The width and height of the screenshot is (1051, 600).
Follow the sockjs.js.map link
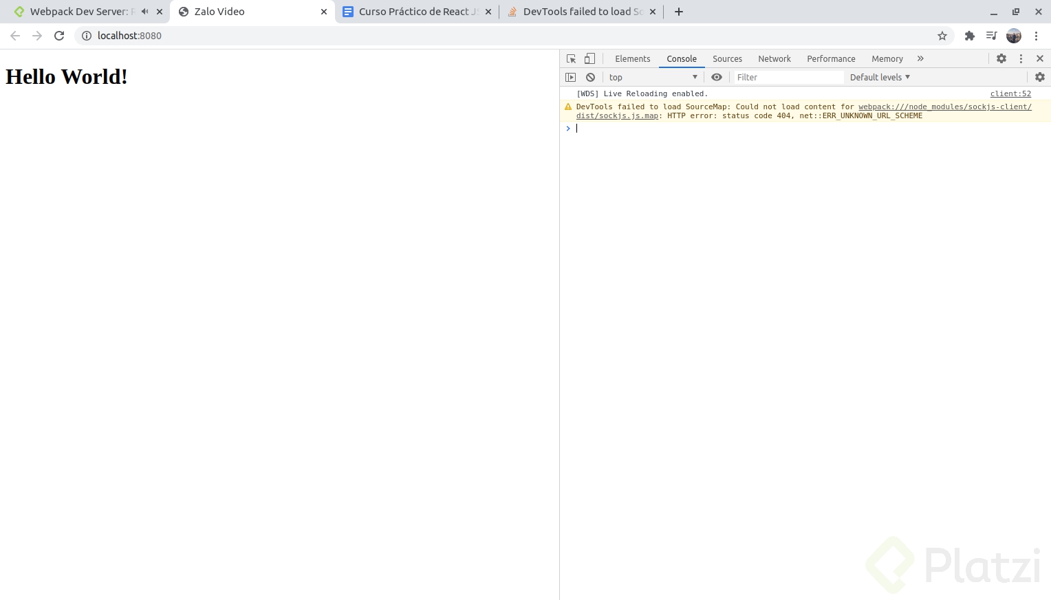[x=616, y=115]
